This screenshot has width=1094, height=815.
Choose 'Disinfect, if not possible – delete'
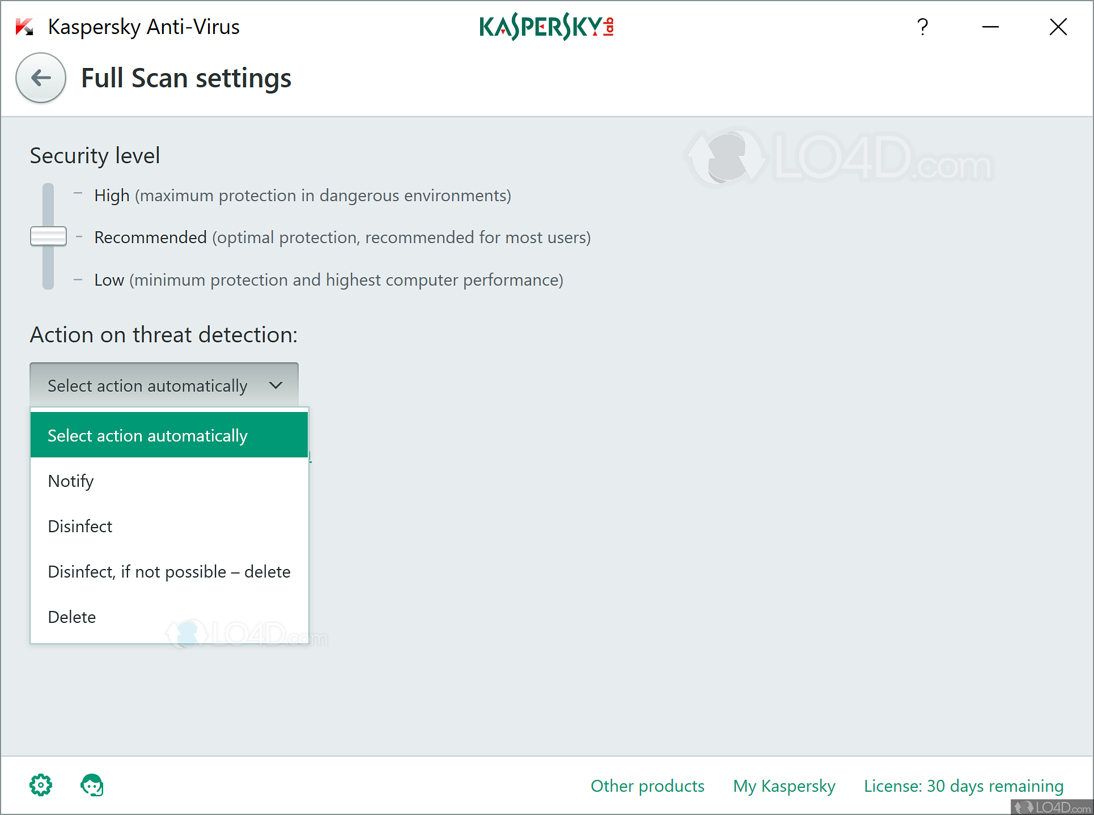point(169,571)
